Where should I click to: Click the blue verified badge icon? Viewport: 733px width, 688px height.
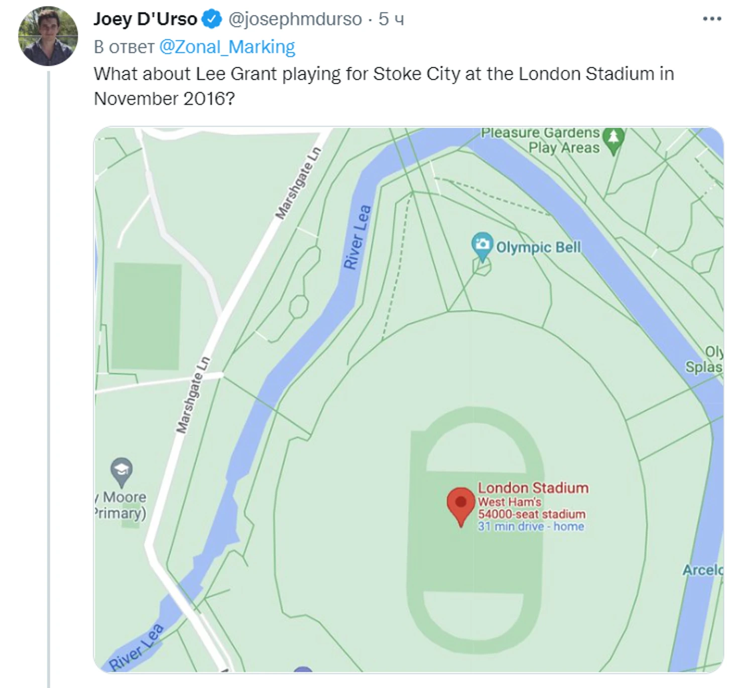click(212, 19)
